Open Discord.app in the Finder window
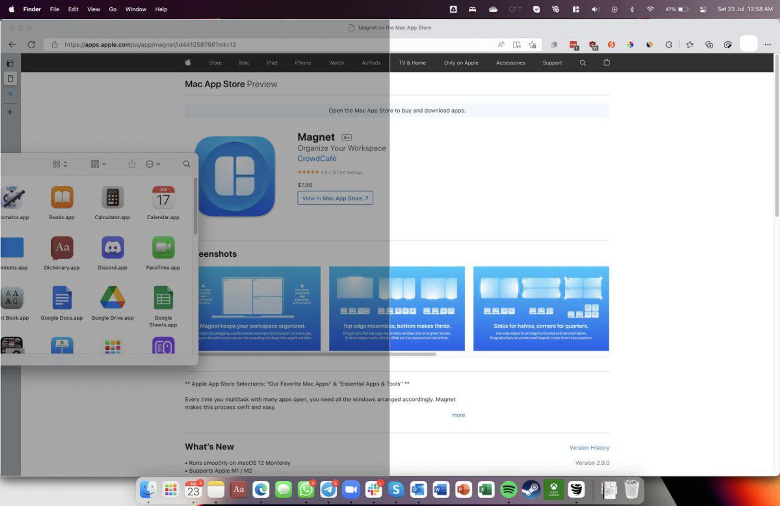 coord(113,248)
